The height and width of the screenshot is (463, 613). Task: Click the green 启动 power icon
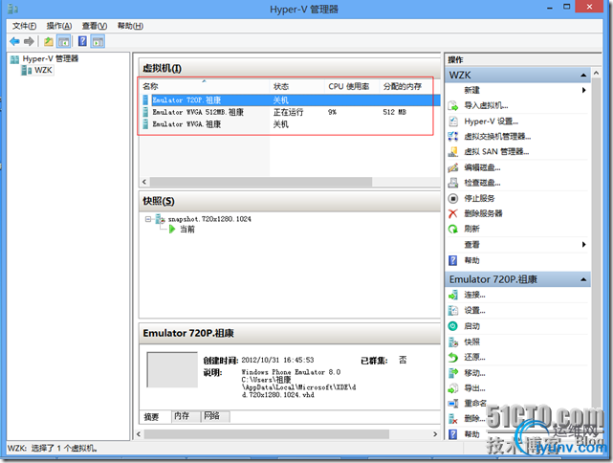[x=452, y=326]
